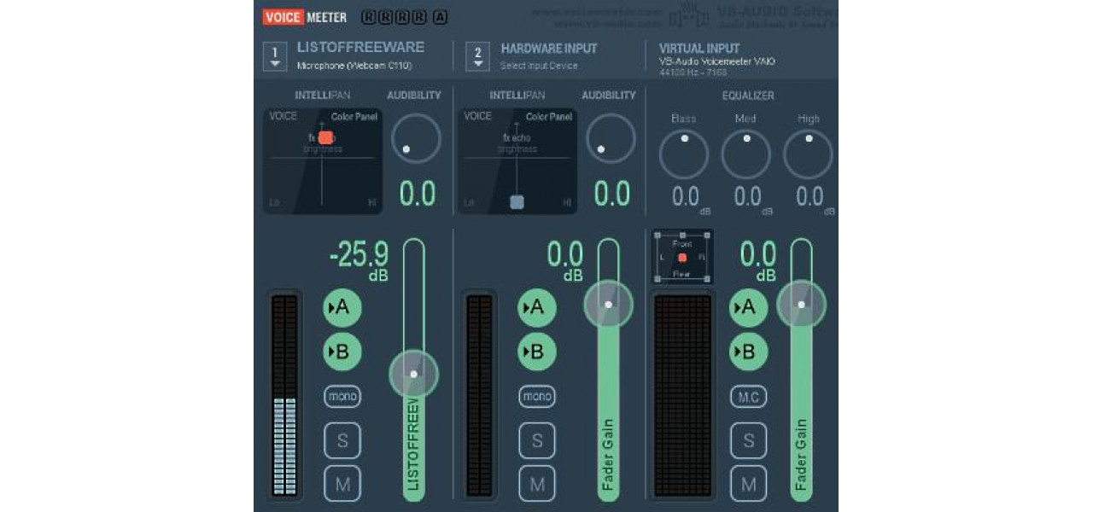Click the virtual input level meter
The height and width of the screenshot is (512, 1093).
pyautogui.click(x=683, y=395)
